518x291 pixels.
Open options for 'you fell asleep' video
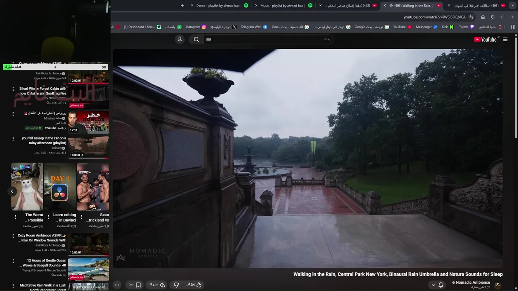coord(13,139)
